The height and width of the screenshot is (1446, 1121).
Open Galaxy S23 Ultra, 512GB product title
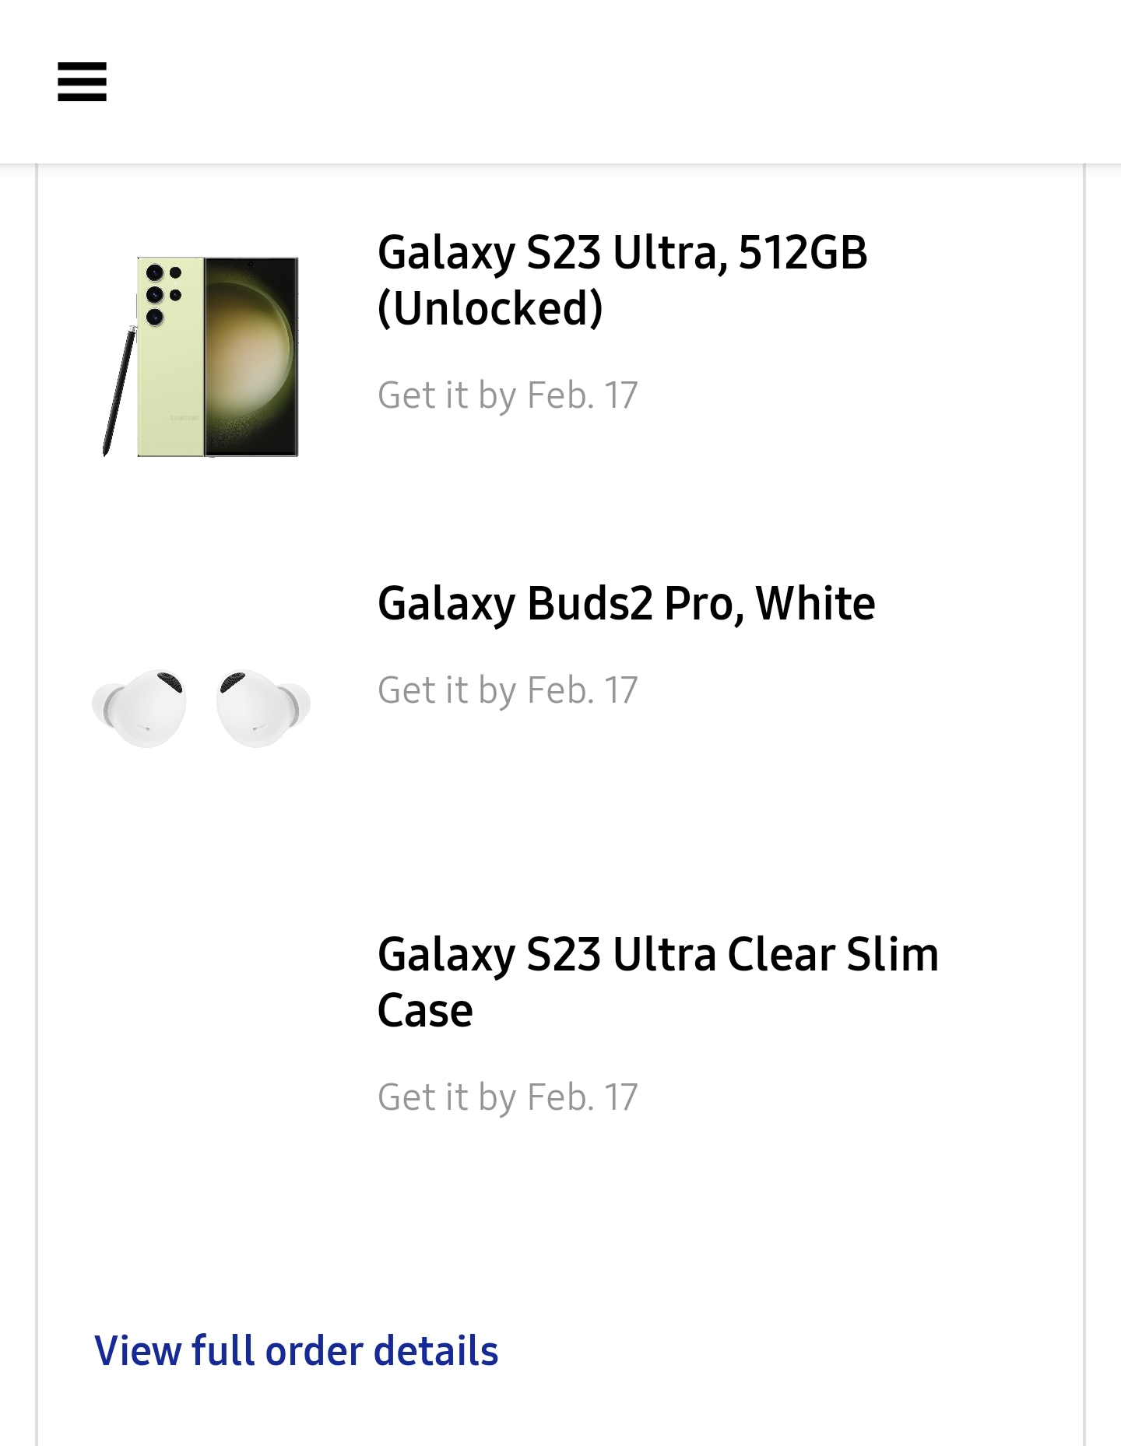622,279
